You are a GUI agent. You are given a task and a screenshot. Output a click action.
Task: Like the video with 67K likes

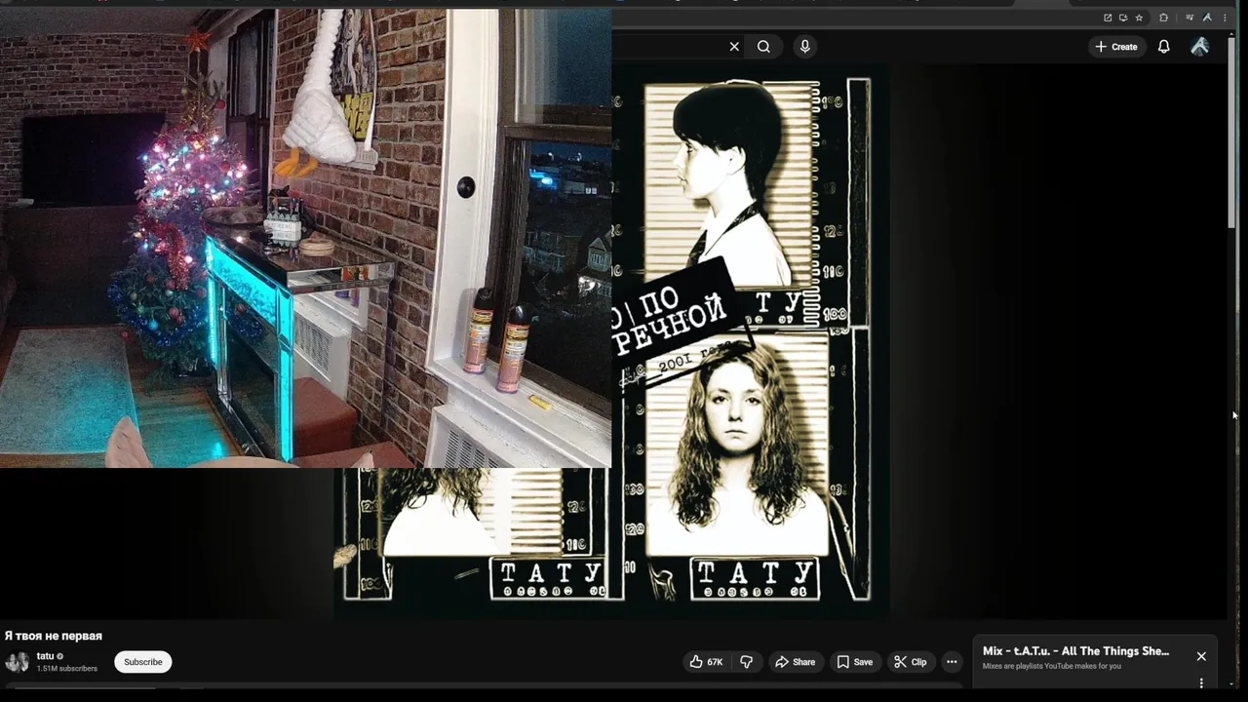point(706,662)
